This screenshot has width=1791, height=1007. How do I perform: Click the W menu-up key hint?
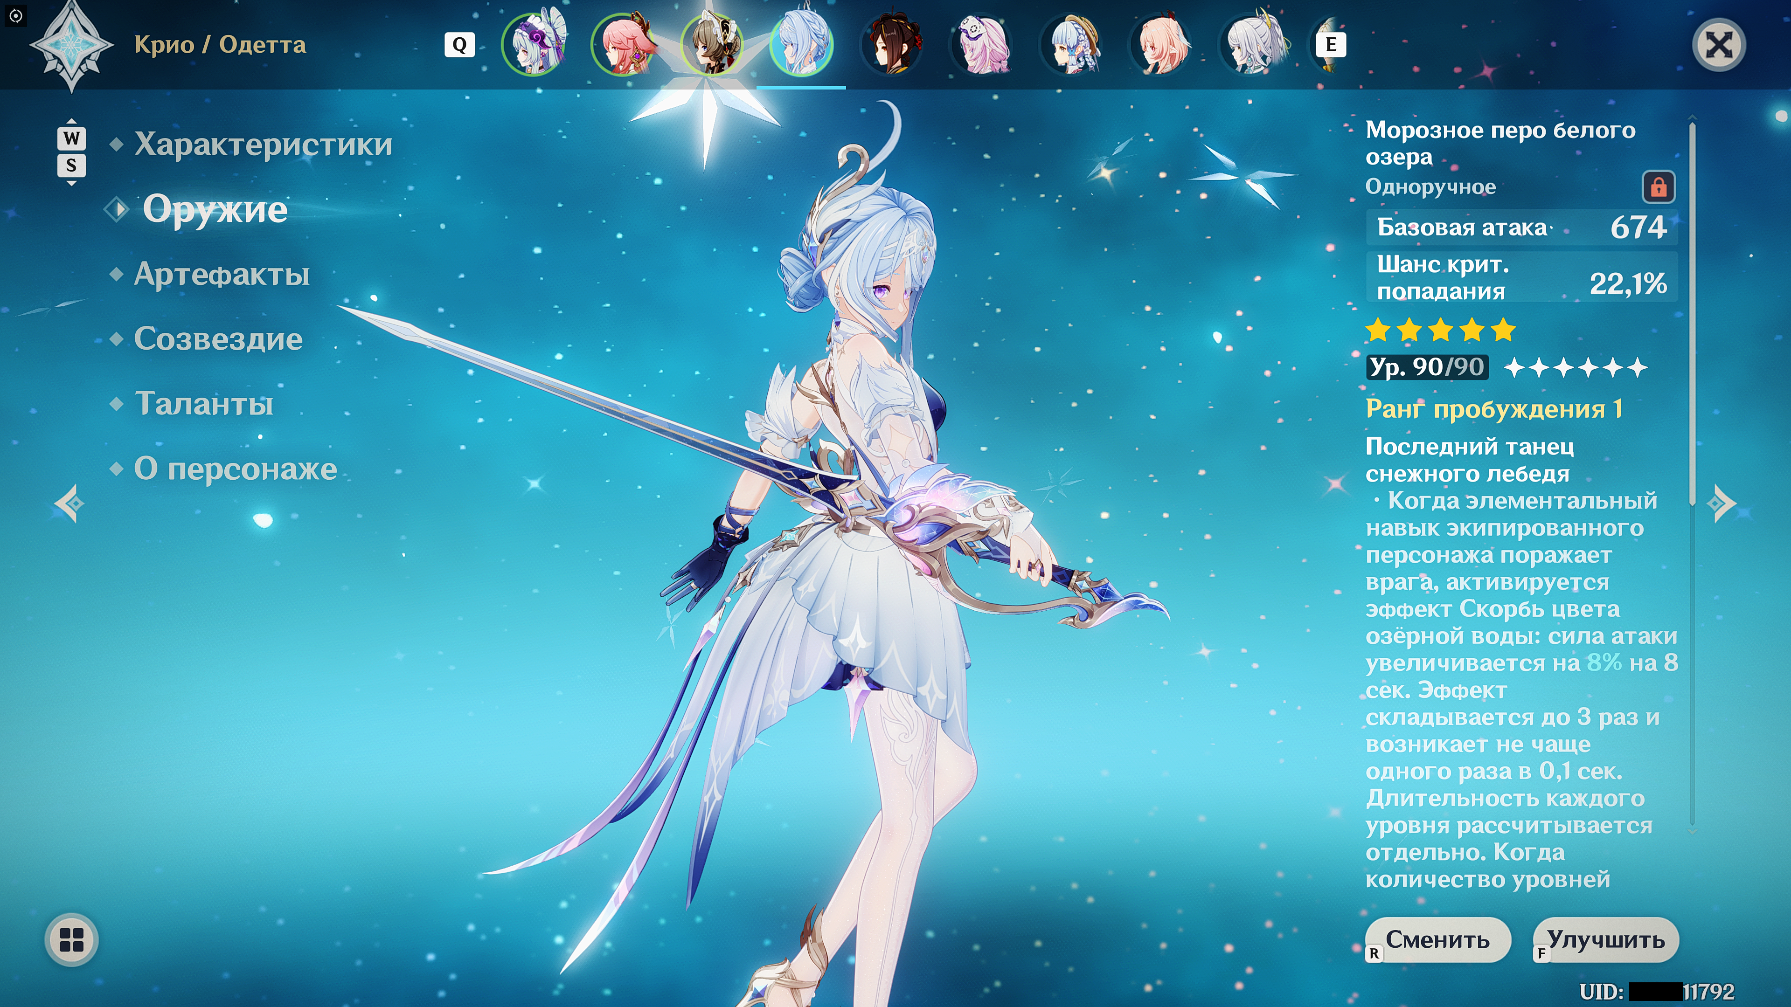pos(72,138)
